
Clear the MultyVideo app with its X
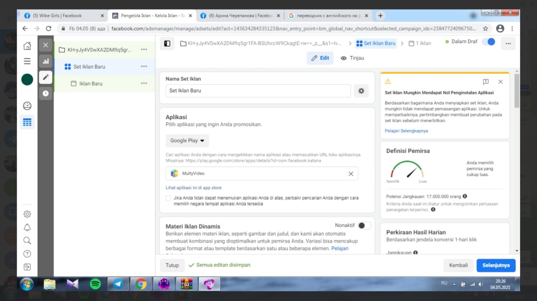click(x=351, y=174)
